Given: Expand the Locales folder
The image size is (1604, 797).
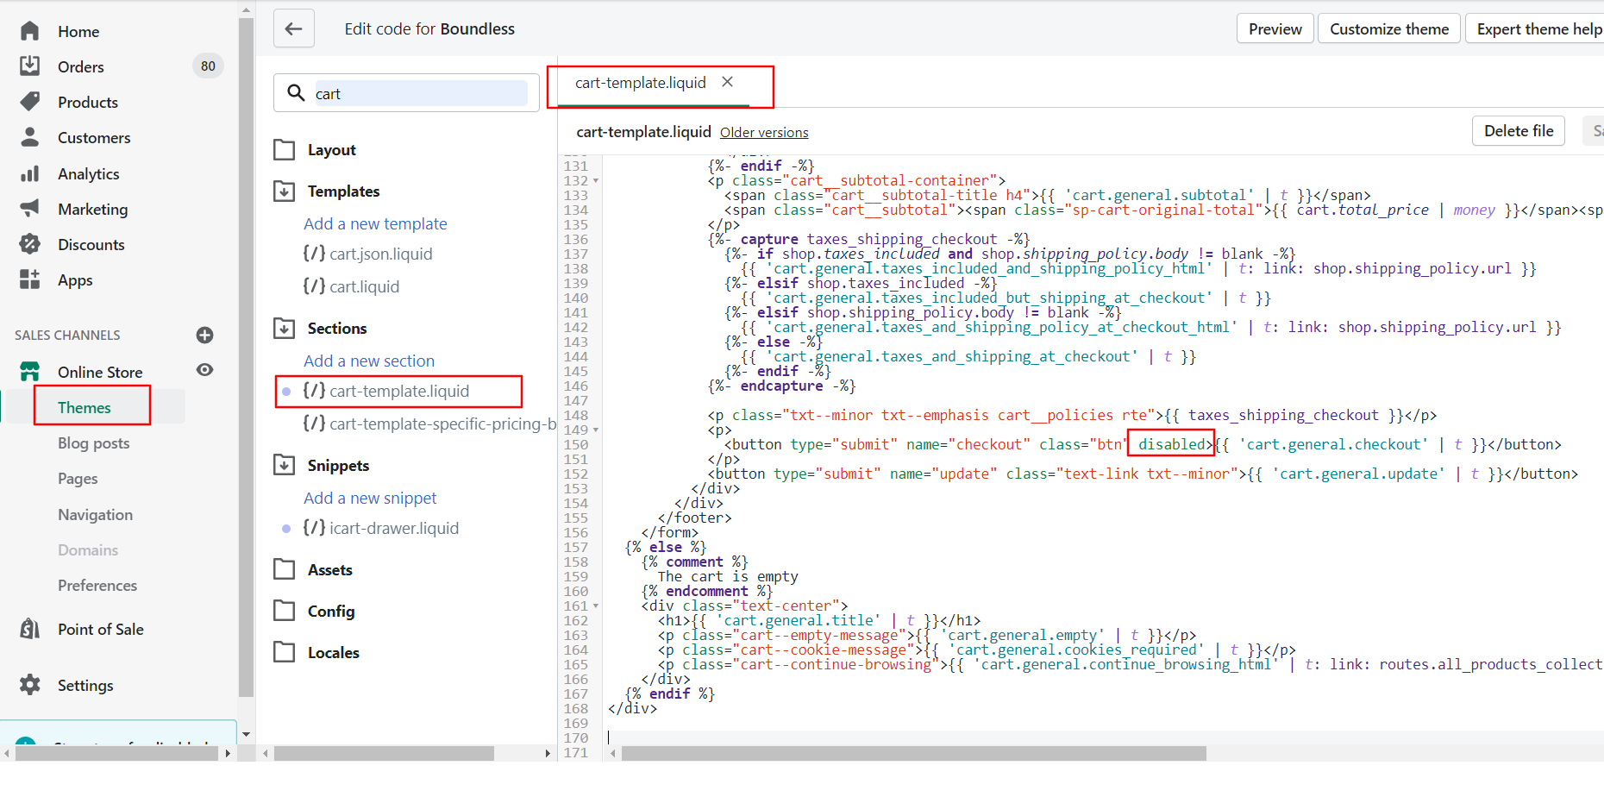Looking at the screenshot, I should coord(285,652).
